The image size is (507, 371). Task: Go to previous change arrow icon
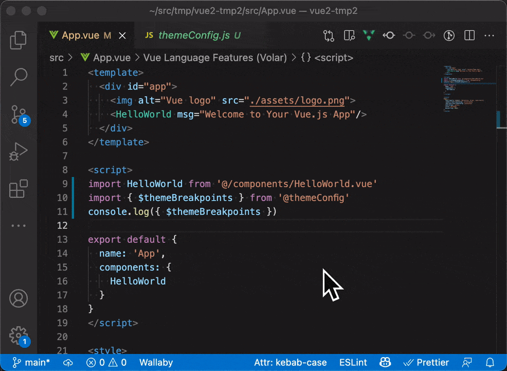[x=389, y=36]
